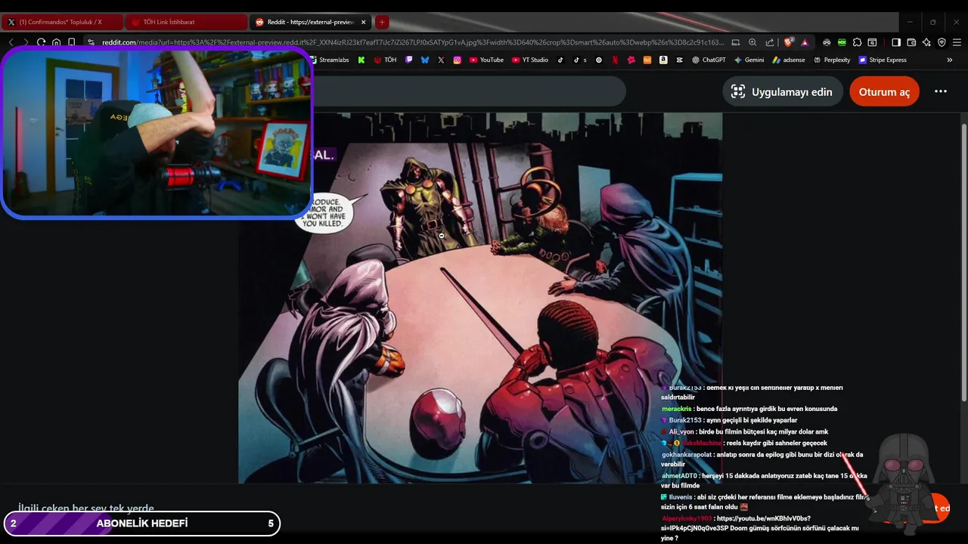This screenshot has height=544, width=968.
Task: Open the browser home page
Action: [x=56, y=42]
